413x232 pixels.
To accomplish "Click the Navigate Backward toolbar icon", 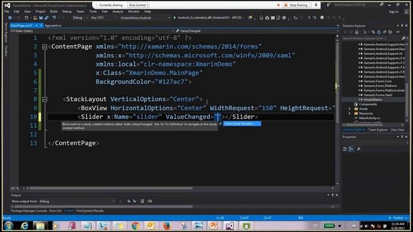I will [10, 17].
